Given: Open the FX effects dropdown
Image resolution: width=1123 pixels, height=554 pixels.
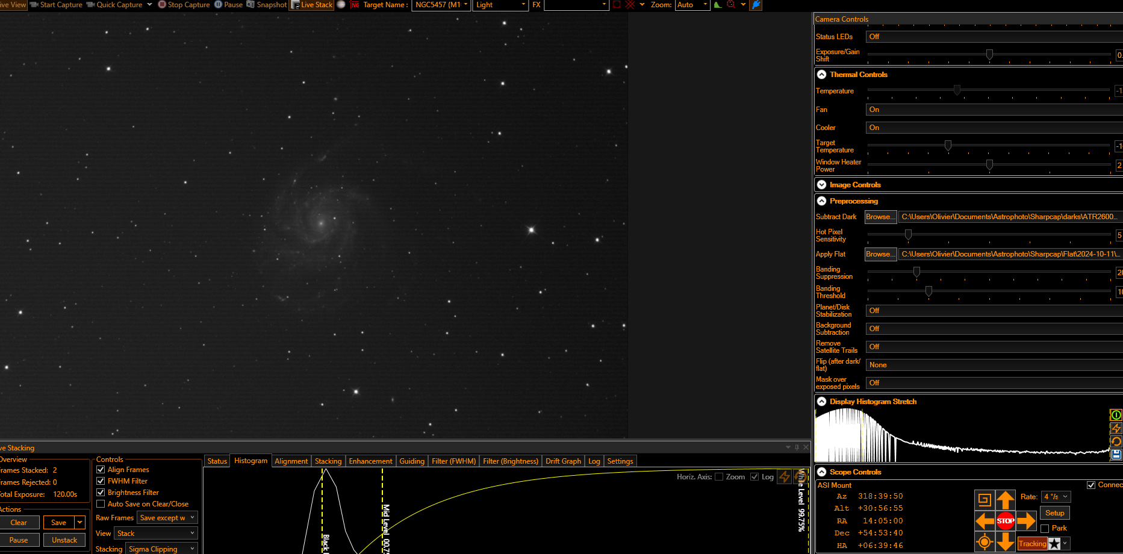Looking at the screenshot, I should click(x=576, y=5).
